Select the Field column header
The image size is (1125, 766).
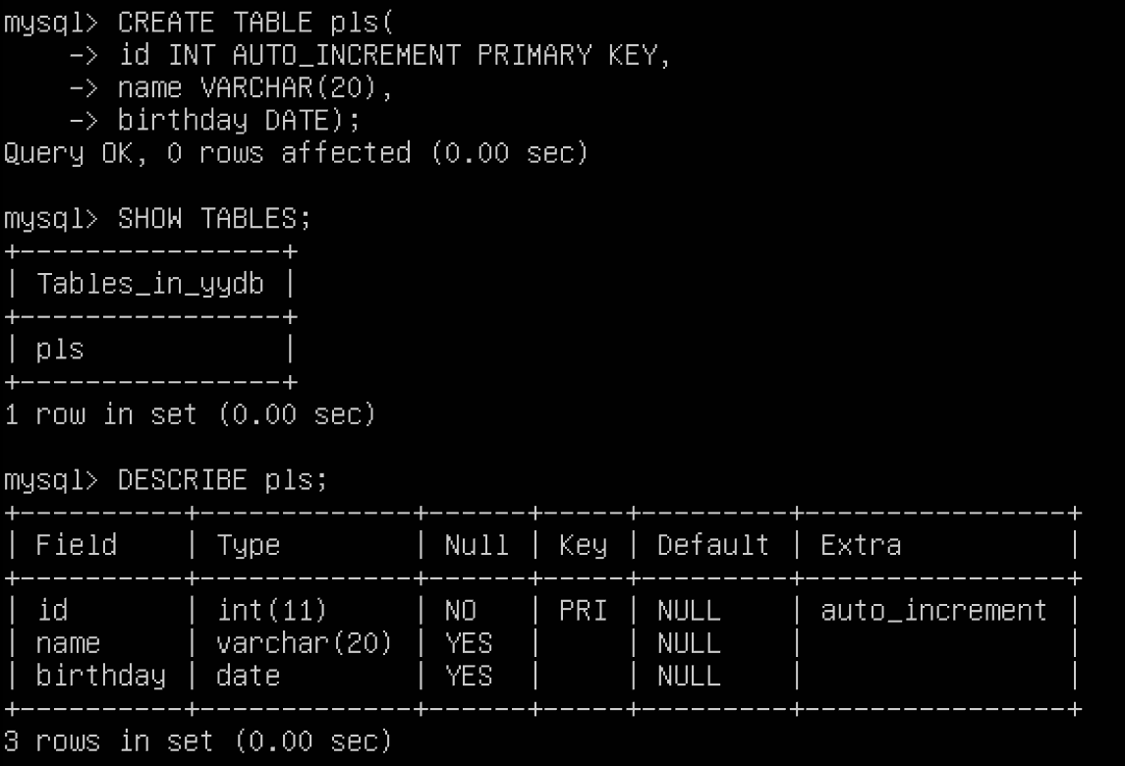click(76, 545)
